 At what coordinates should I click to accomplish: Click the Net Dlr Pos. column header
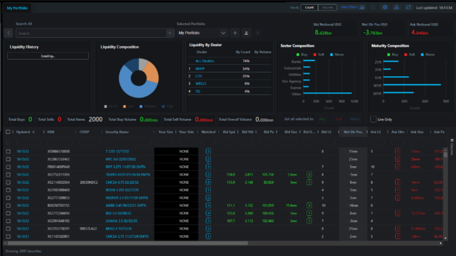(353, 132)
